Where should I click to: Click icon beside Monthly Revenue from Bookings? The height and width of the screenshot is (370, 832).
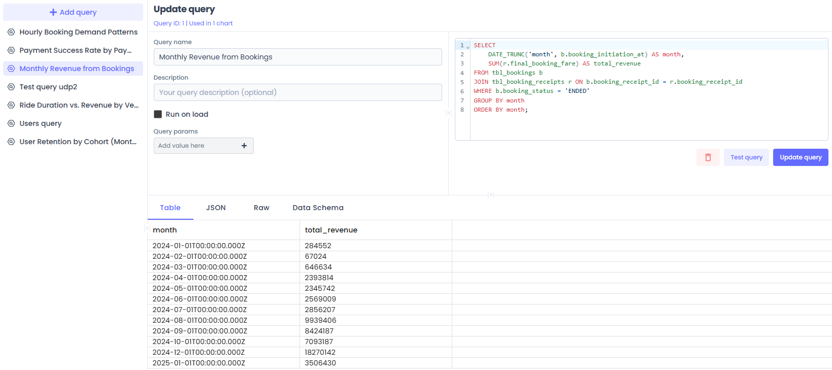[11, 69]
